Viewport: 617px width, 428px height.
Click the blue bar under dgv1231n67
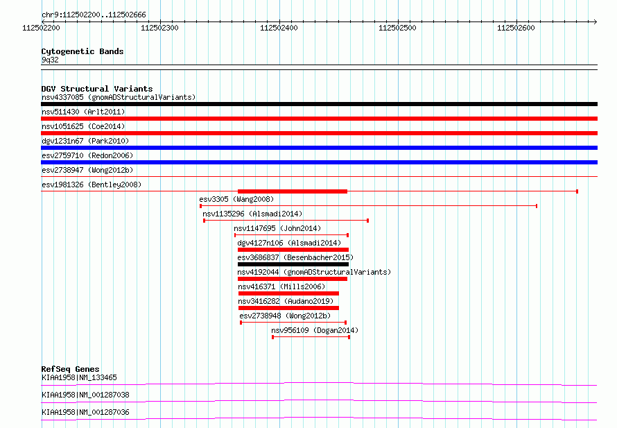pyautogui.click(x=319, y=148)
